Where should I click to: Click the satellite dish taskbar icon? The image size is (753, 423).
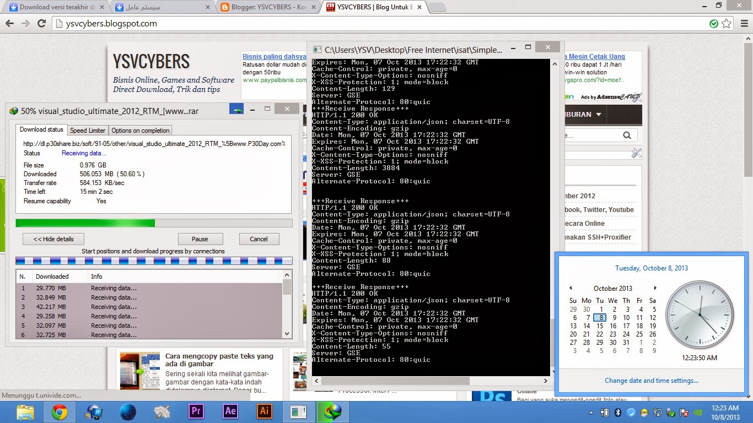pyautogui.click(x=162, y=411)
